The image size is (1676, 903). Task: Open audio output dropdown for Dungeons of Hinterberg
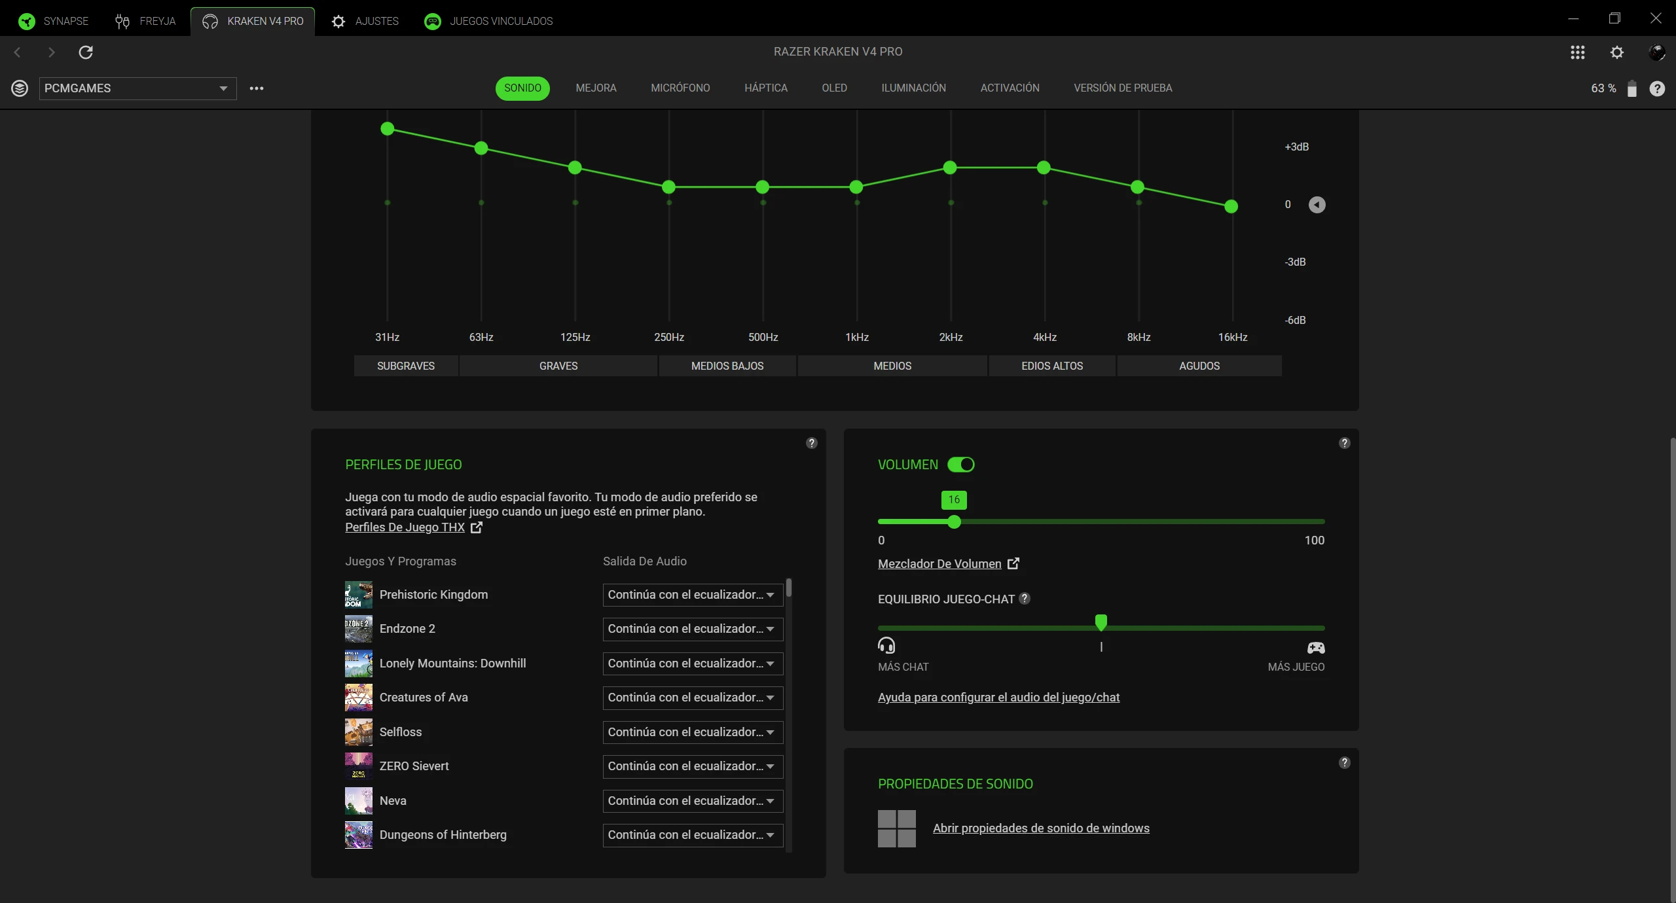pos(693,835)
